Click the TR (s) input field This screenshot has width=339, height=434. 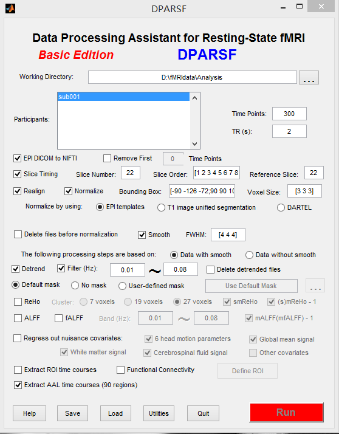point(289,131)
